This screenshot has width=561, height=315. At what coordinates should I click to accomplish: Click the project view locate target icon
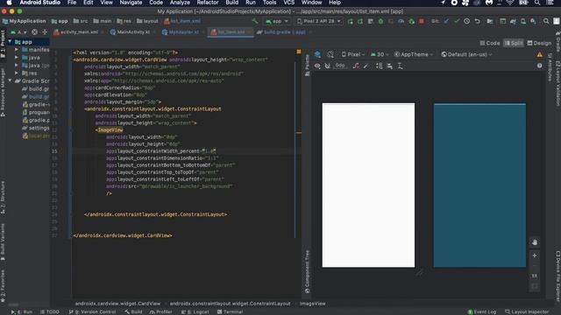(34, 32)
